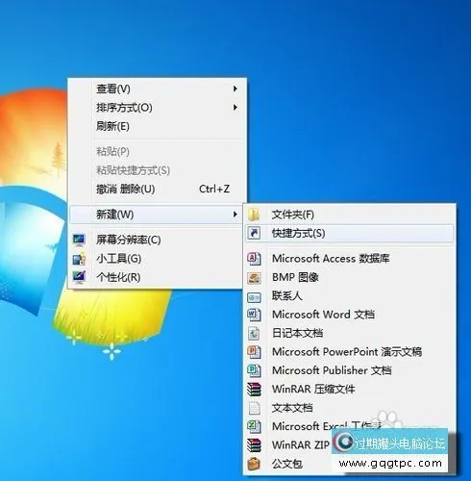Create new 文本文档
Image resolution: width=471 pixels, height=481 pixels.
350,408
